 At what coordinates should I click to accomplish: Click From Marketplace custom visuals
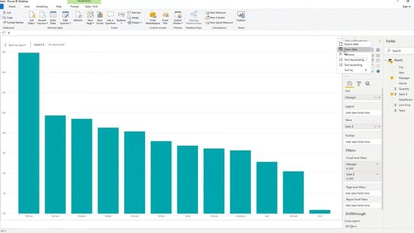[x=153, y=18]
